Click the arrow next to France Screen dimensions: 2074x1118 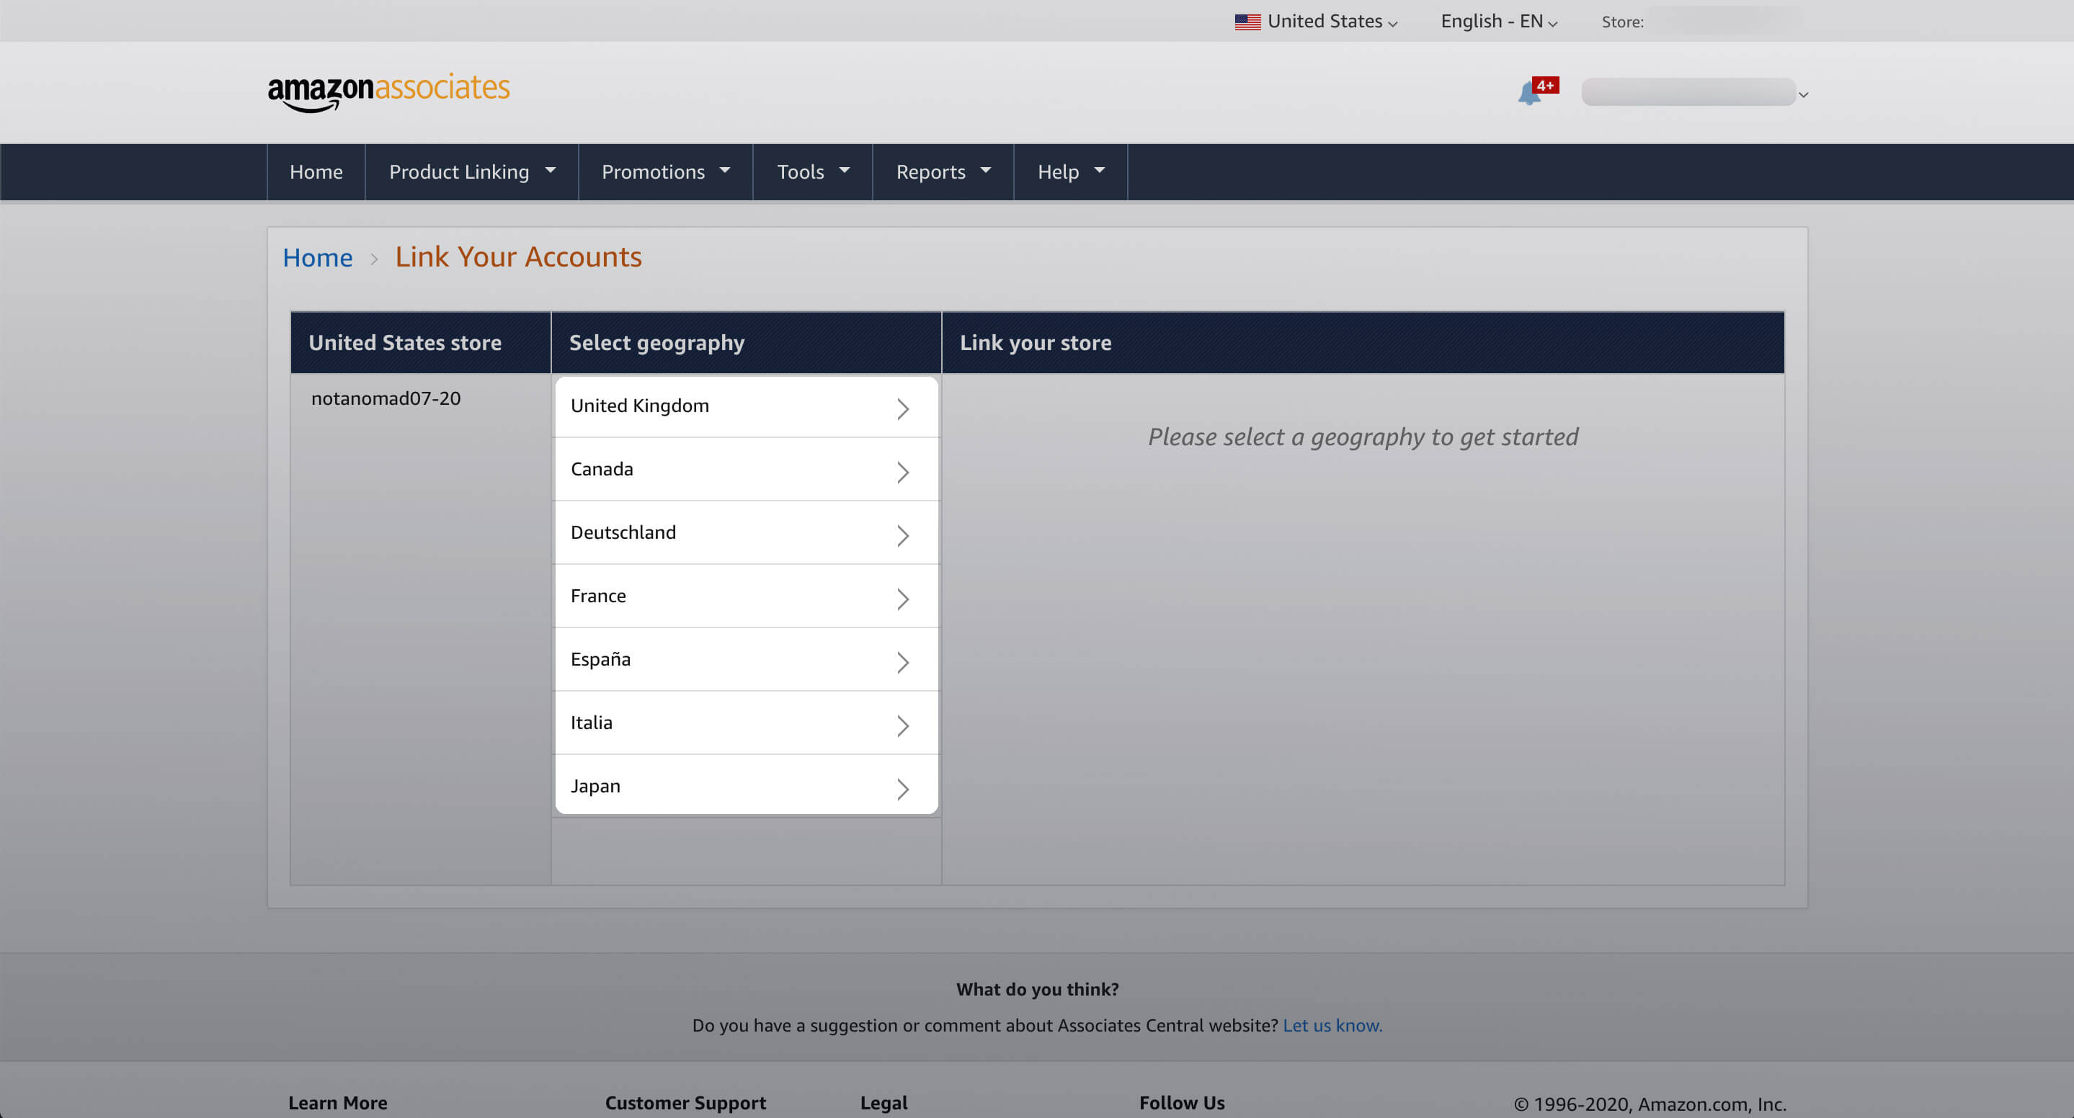pos(902,598)
